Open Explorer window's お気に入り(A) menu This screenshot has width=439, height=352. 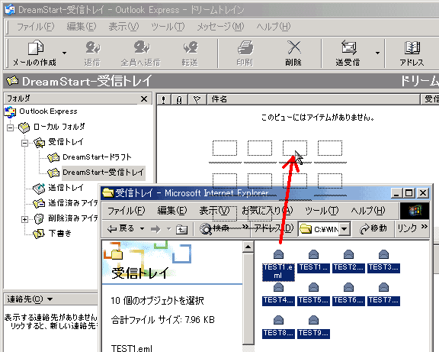click(x=268, y=211)
